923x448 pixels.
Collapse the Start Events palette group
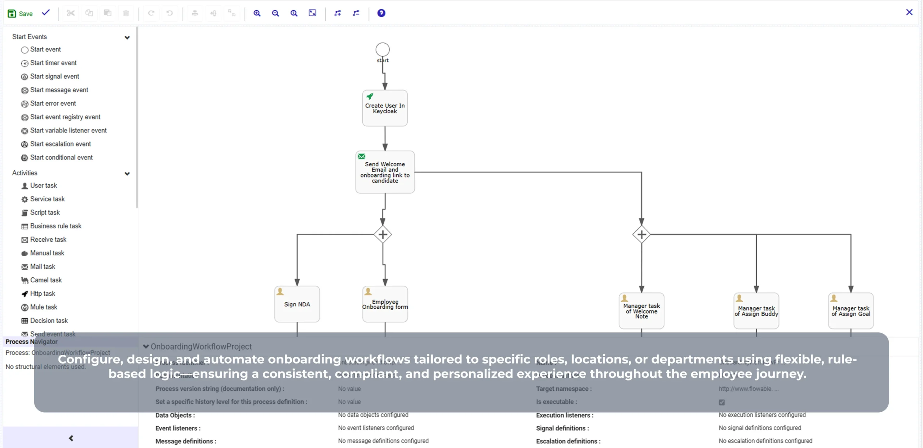(x=127, y=38)
